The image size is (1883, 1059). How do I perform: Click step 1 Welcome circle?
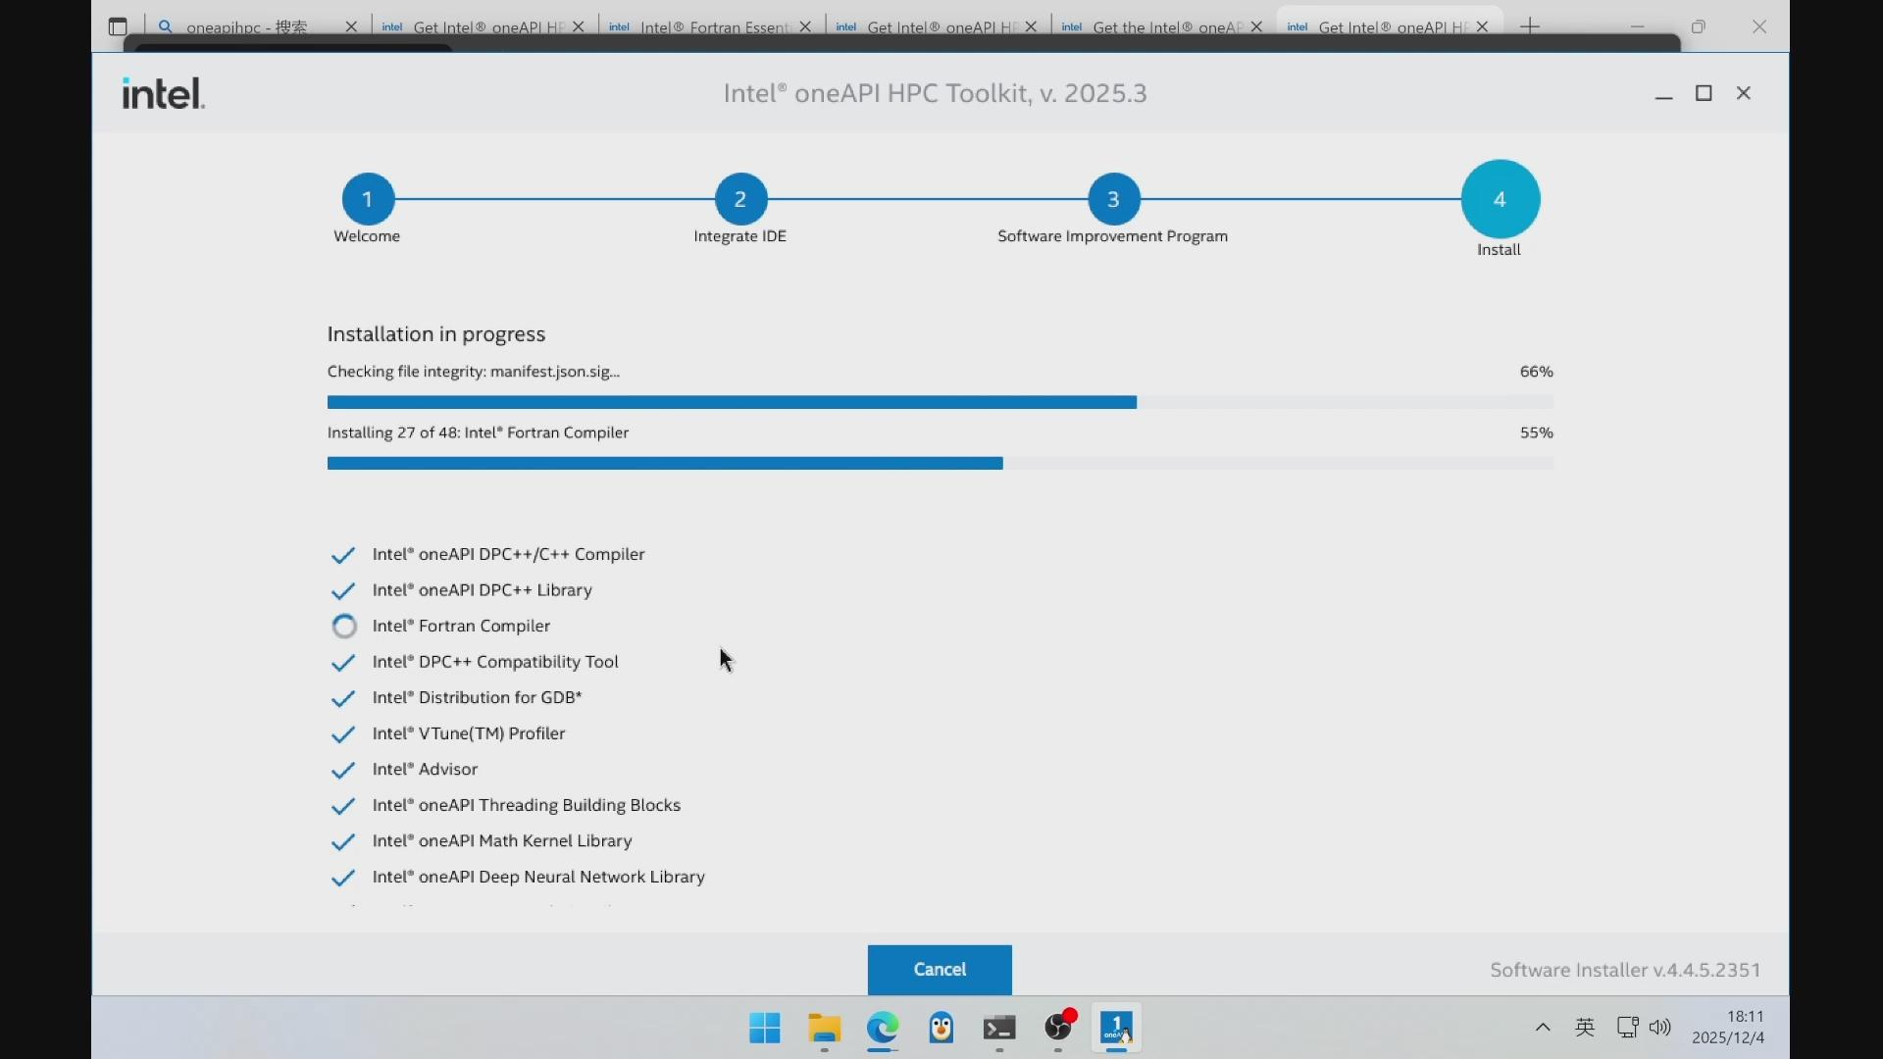368,199
